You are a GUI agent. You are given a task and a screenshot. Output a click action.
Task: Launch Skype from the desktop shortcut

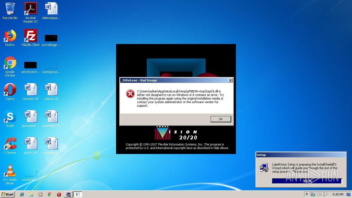(10, 119)
